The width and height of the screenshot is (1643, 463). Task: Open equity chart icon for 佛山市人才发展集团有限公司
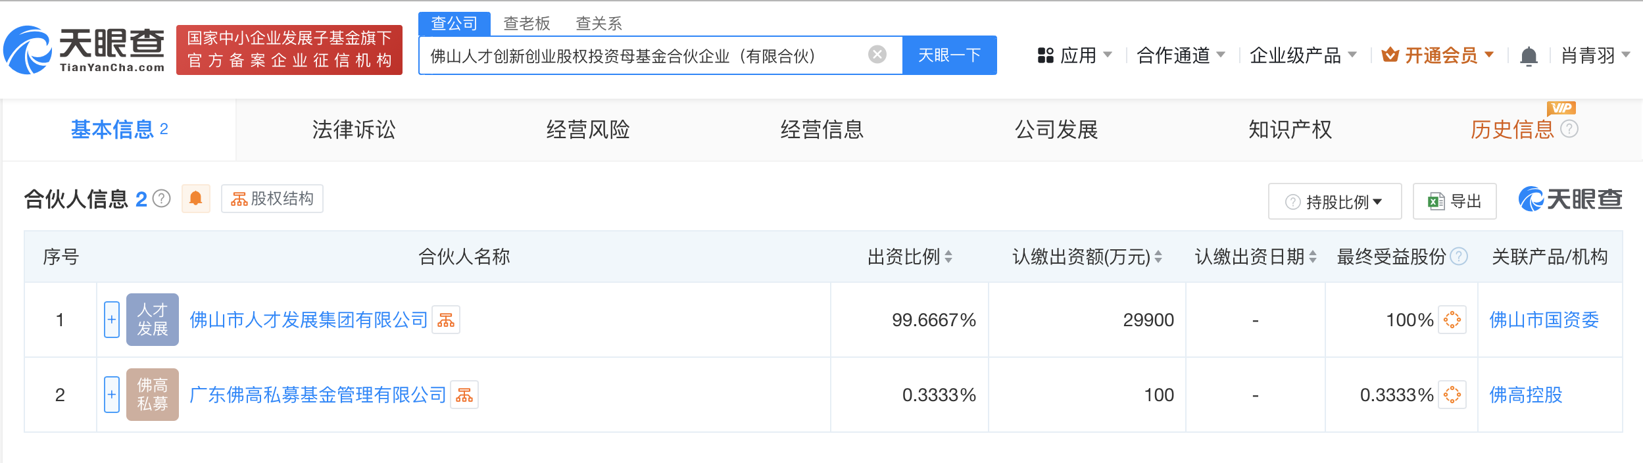[446, 320]
